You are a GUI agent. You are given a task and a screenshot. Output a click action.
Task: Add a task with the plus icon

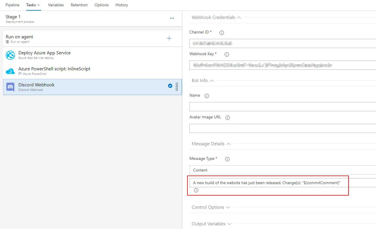coord(169,38)
